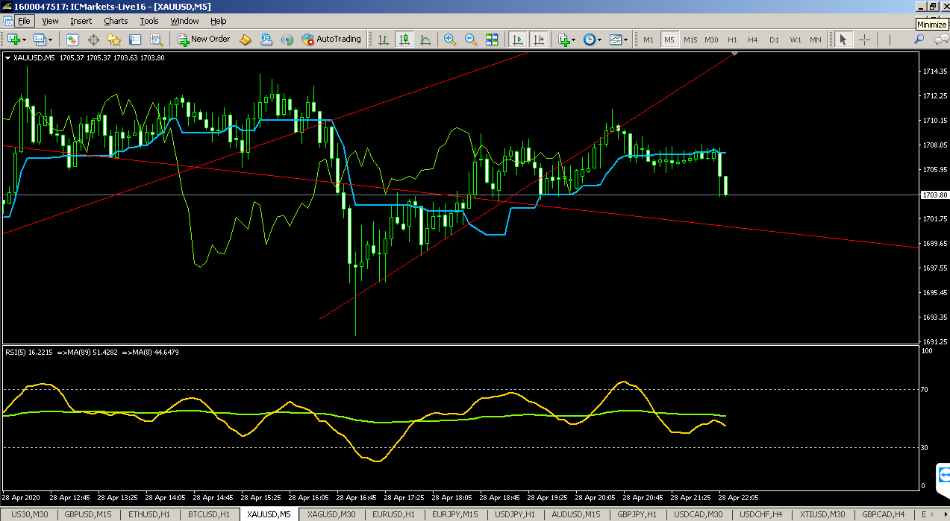The image size is (950, 521).
Task: Open the Periods clock icon
Action: point(589,40)
